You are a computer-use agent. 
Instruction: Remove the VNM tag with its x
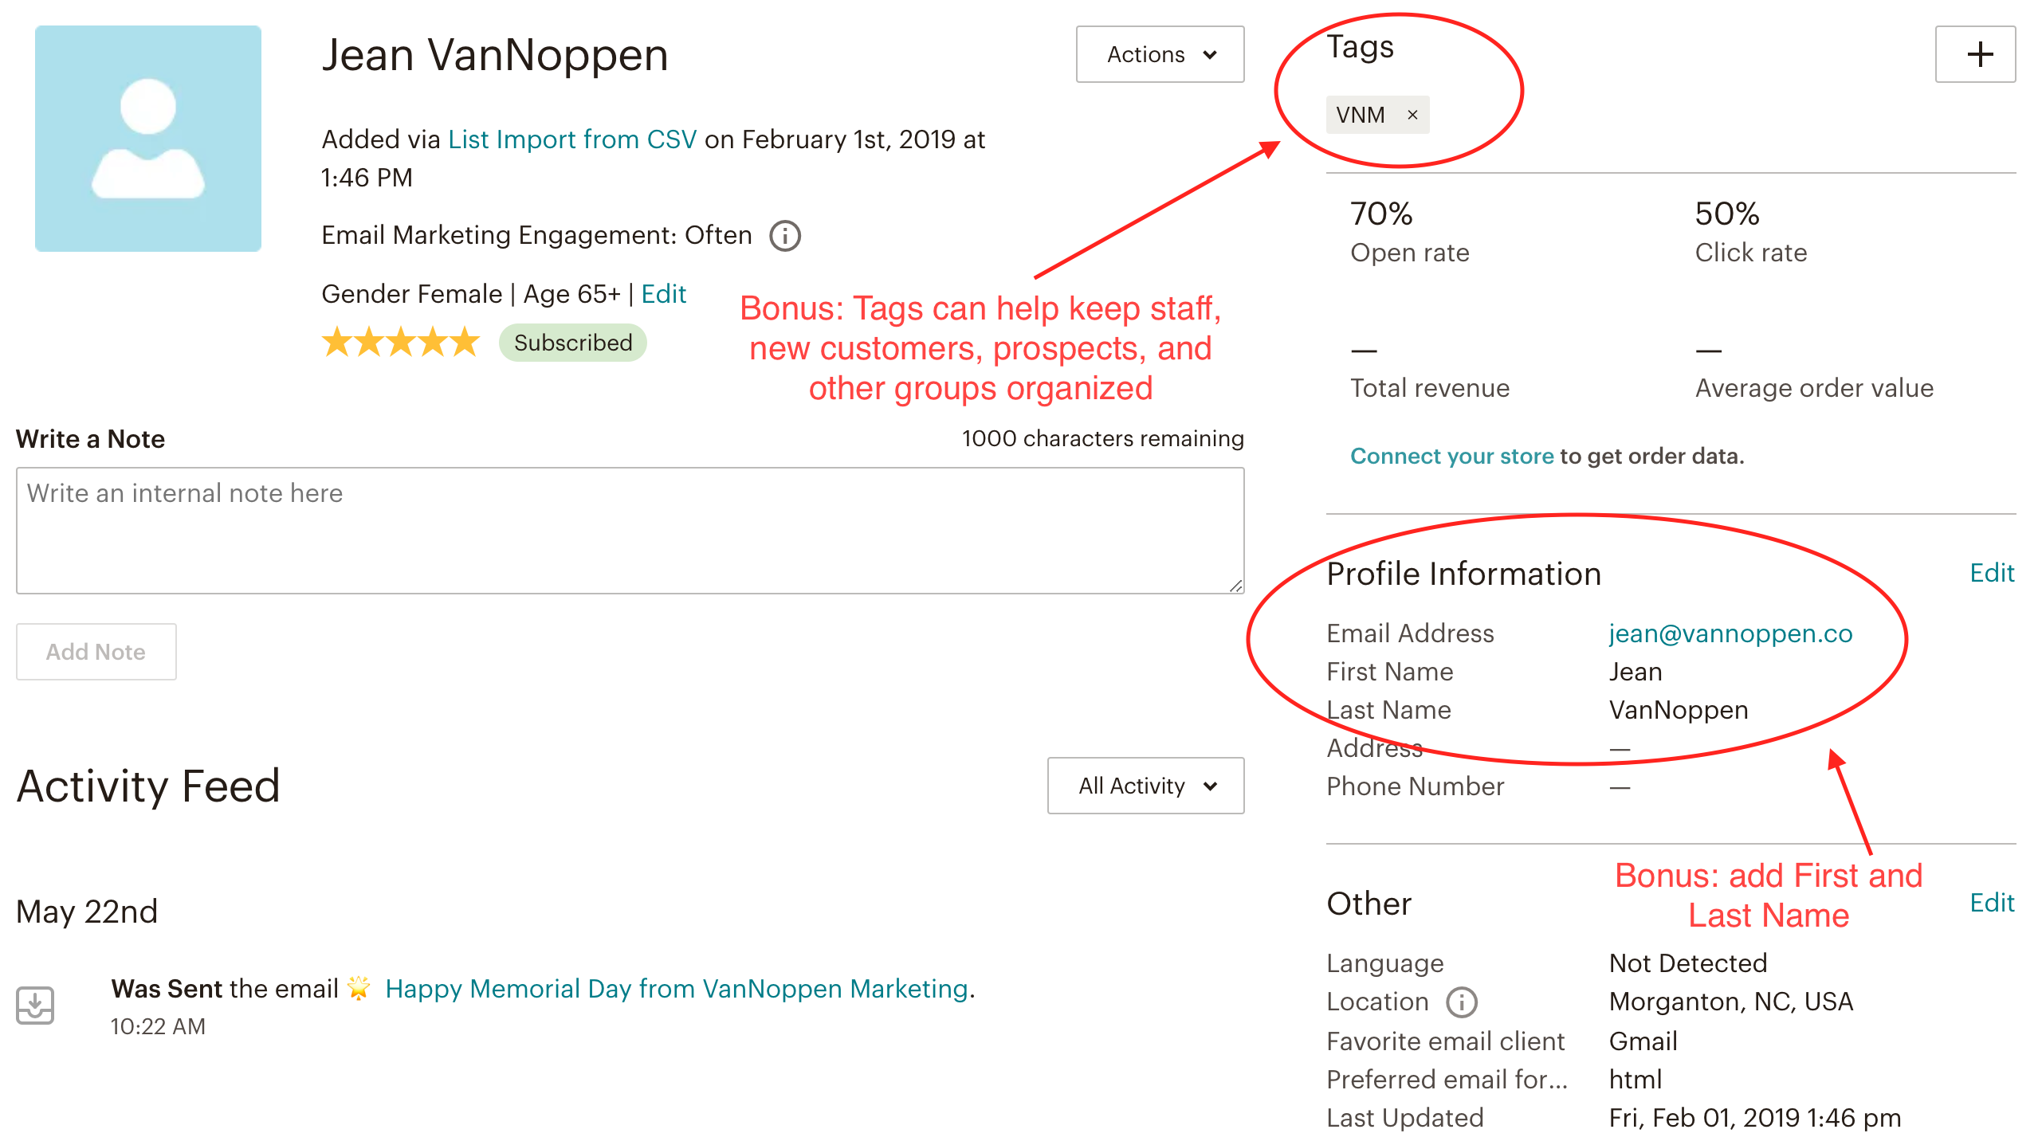click(1412, 115)
